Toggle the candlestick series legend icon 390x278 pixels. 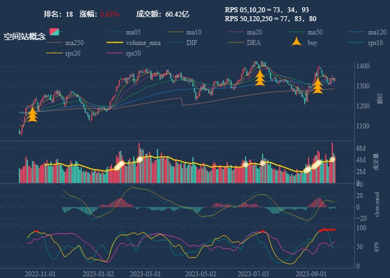pos(54,32)
